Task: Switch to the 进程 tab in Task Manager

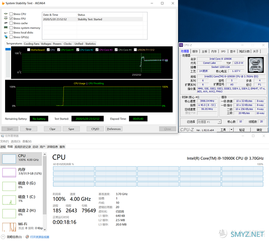Action: pyautogui.click(x=3, y=147)
